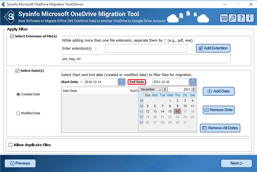
Task: Enable Allow duplicate Files checkbox
Action: [11, 145]
